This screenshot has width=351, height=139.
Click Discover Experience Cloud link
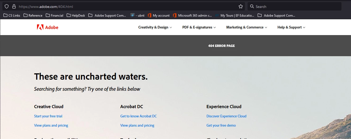coord(226,116)
